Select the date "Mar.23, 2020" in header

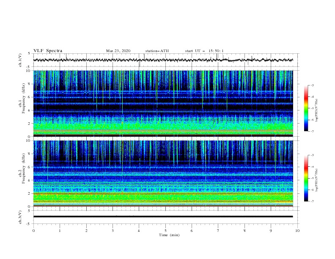tap(118, 51)
